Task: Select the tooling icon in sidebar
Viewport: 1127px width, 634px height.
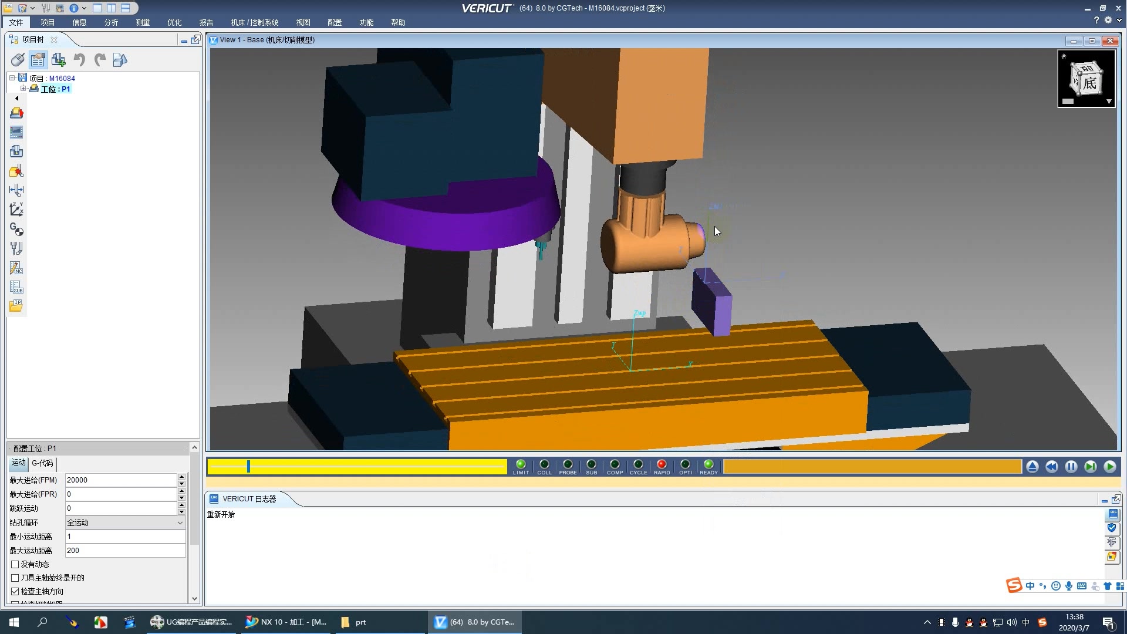Action: (x=16, y=248)
